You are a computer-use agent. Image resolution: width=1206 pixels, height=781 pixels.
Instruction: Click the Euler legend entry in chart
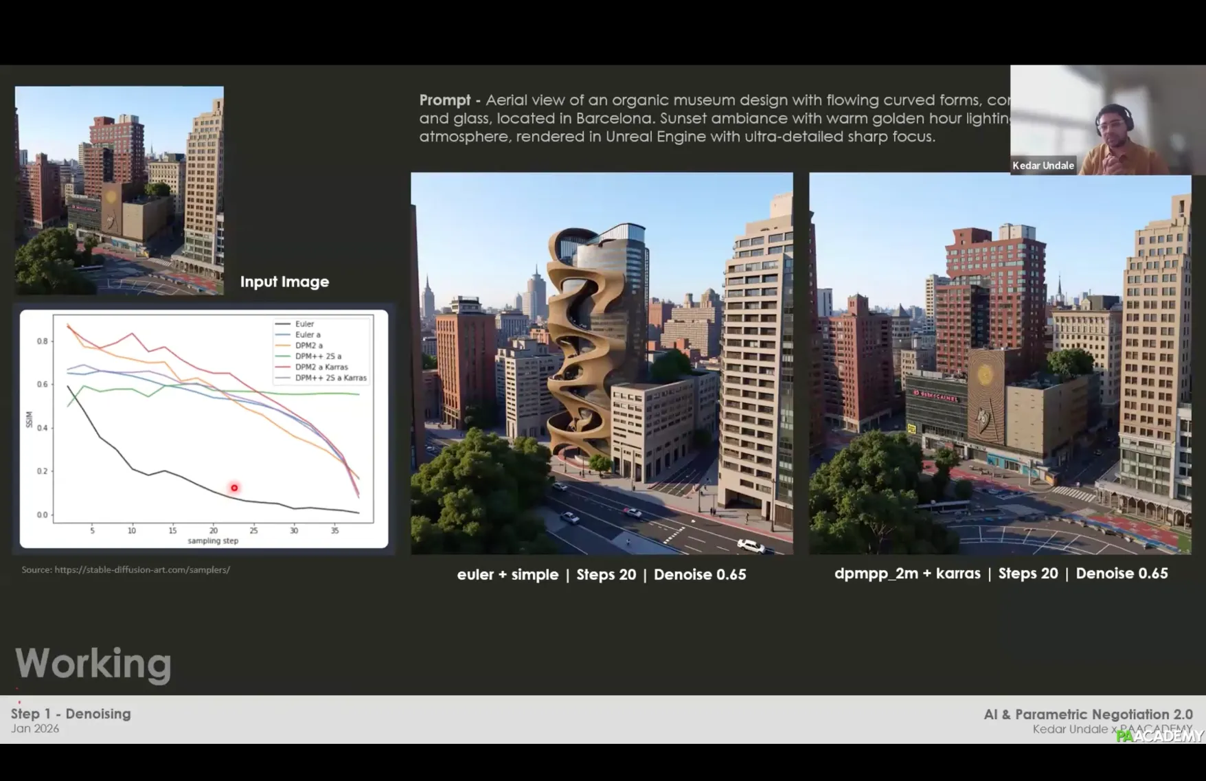click(x=304, y=324)
